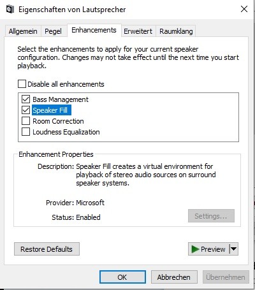Check Disable all enhancements
Viewport: 255px width, 290px height.
pyautogui.click(x=22, y=84)
